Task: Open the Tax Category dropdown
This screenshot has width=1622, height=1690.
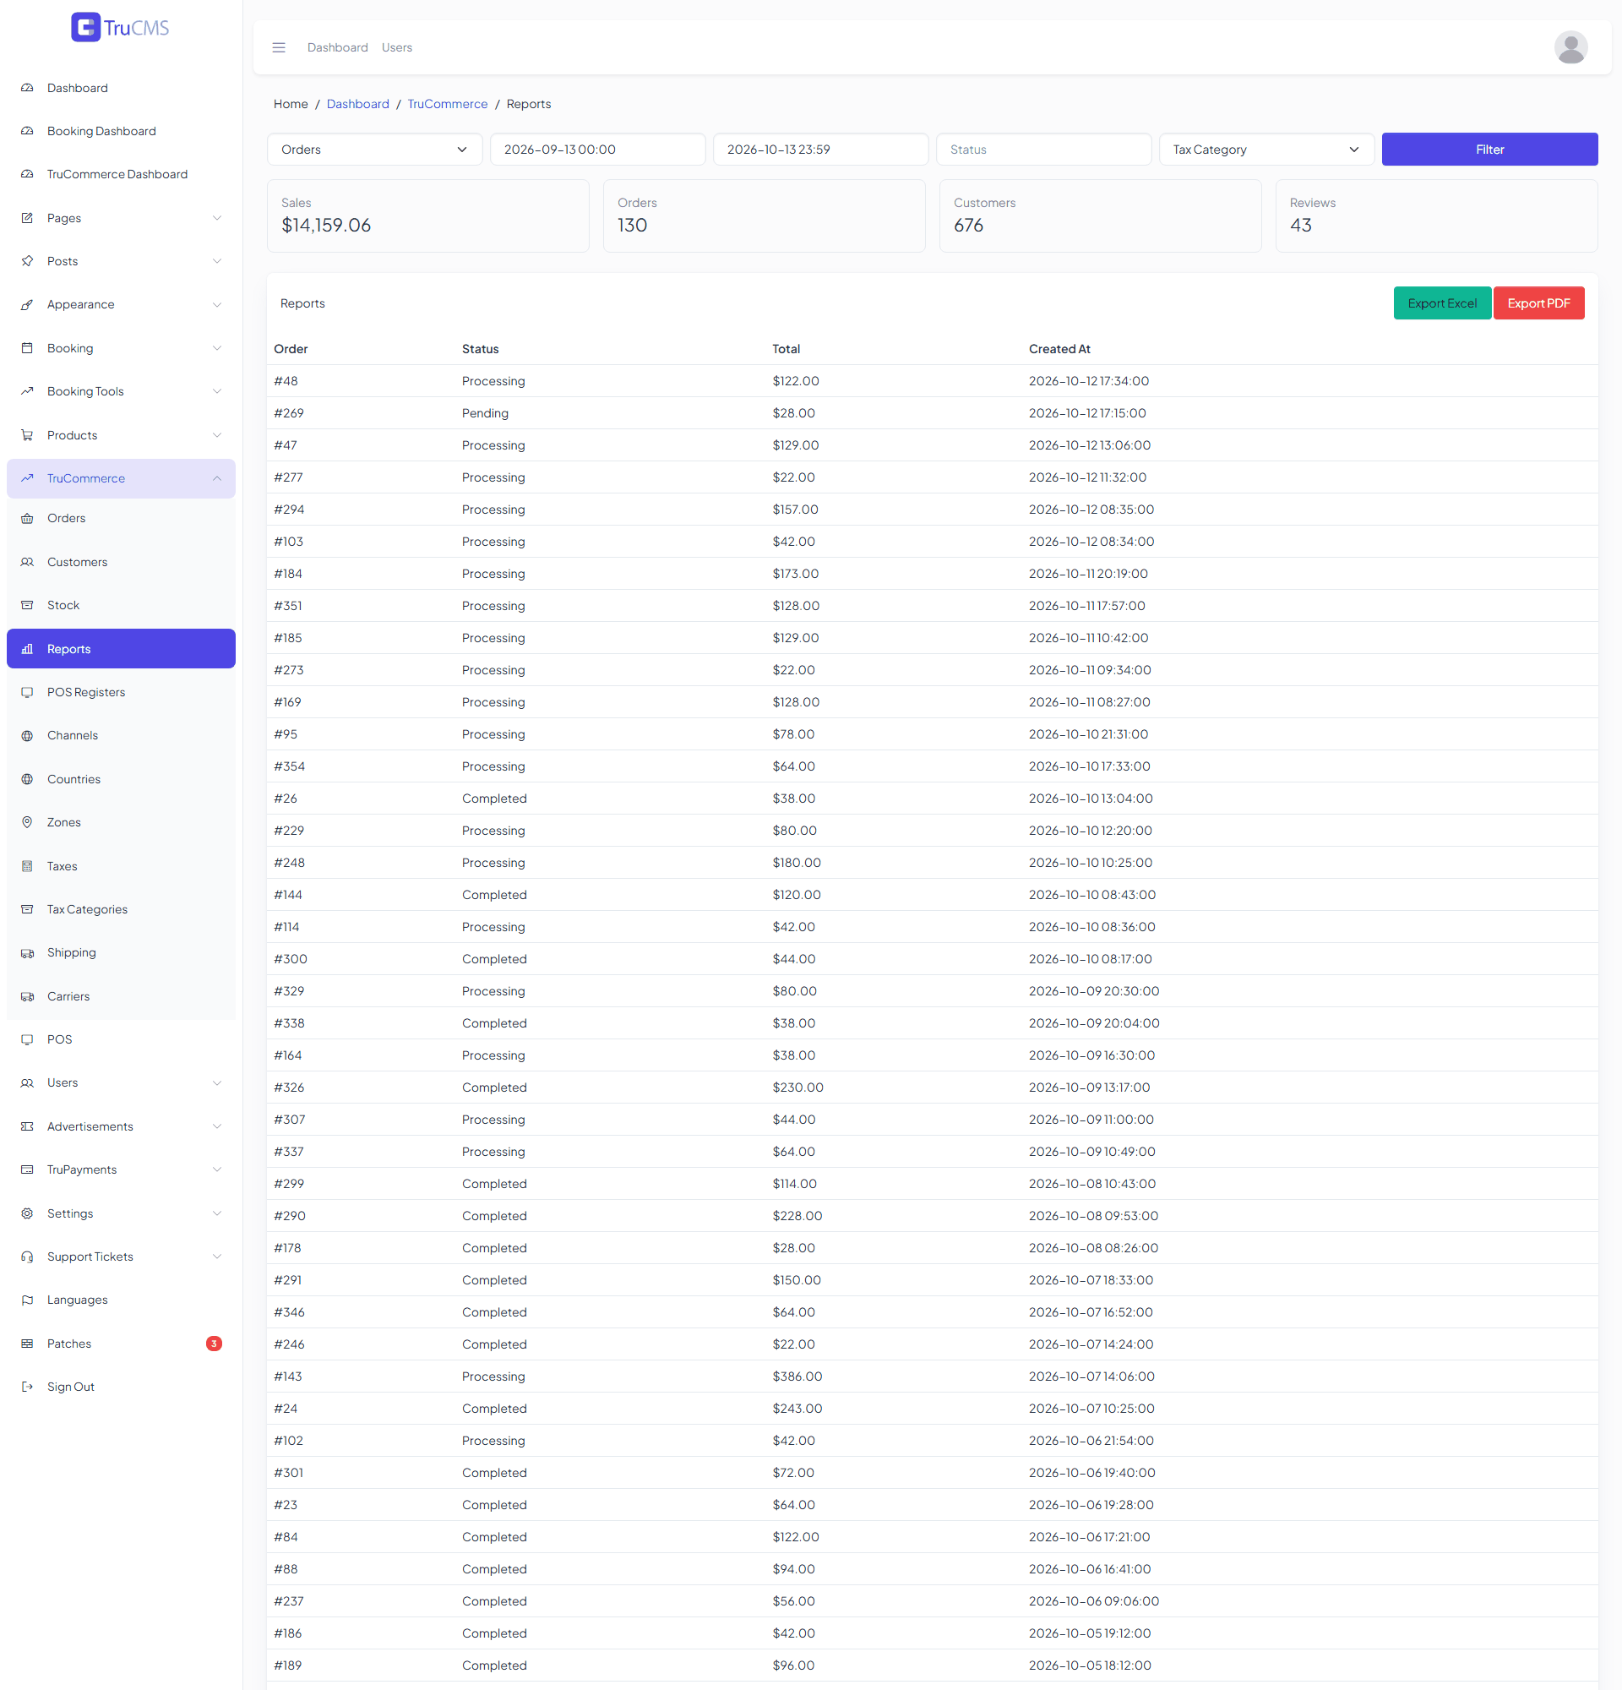Action: (1266, 150)
